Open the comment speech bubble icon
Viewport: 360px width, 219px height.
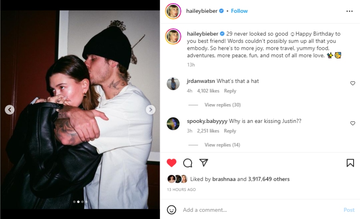[x=188, y=163]
